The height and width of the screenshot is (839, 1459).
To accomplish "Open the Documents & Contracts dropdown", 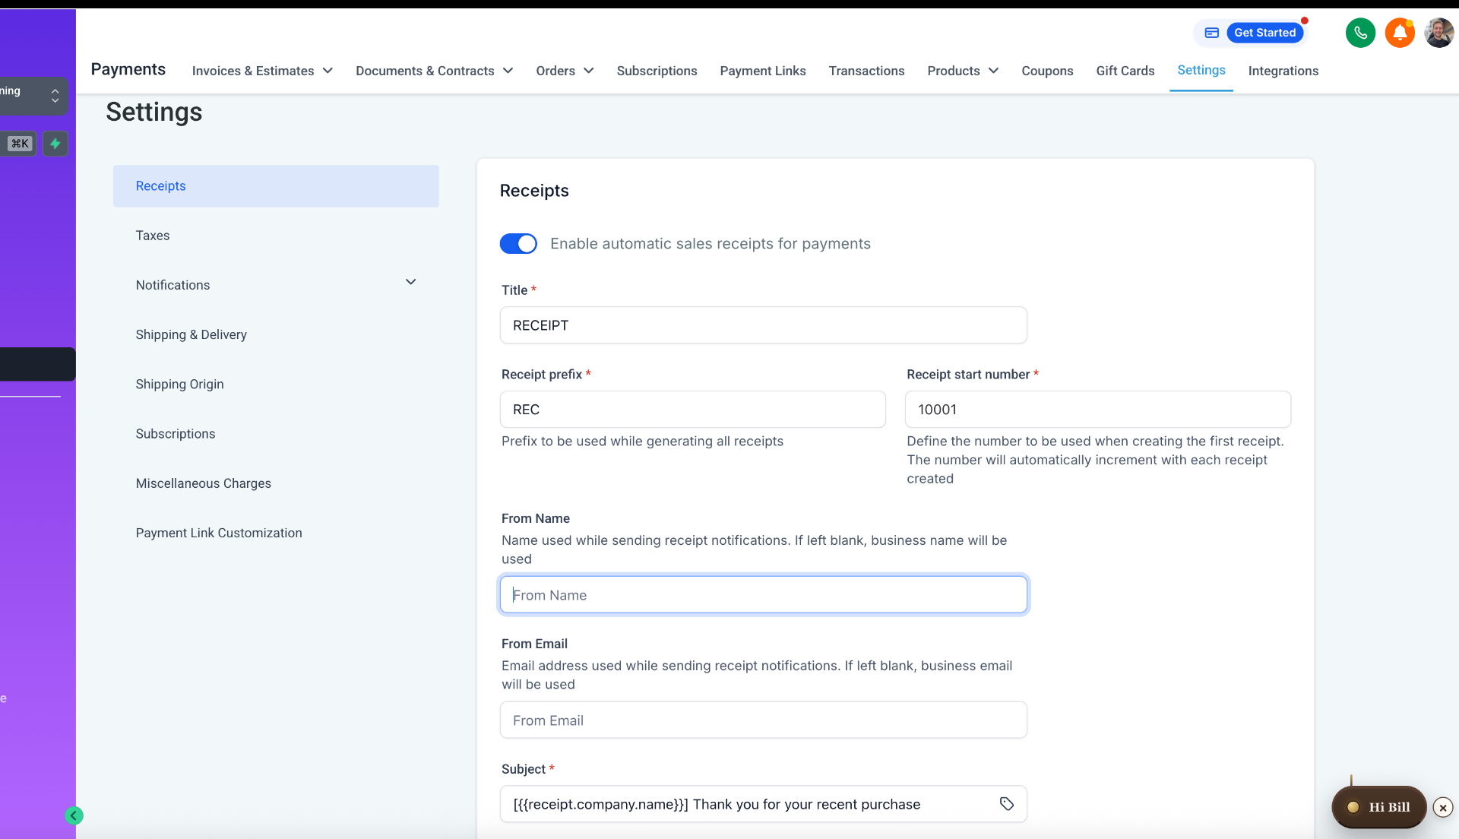I will 434,71.
